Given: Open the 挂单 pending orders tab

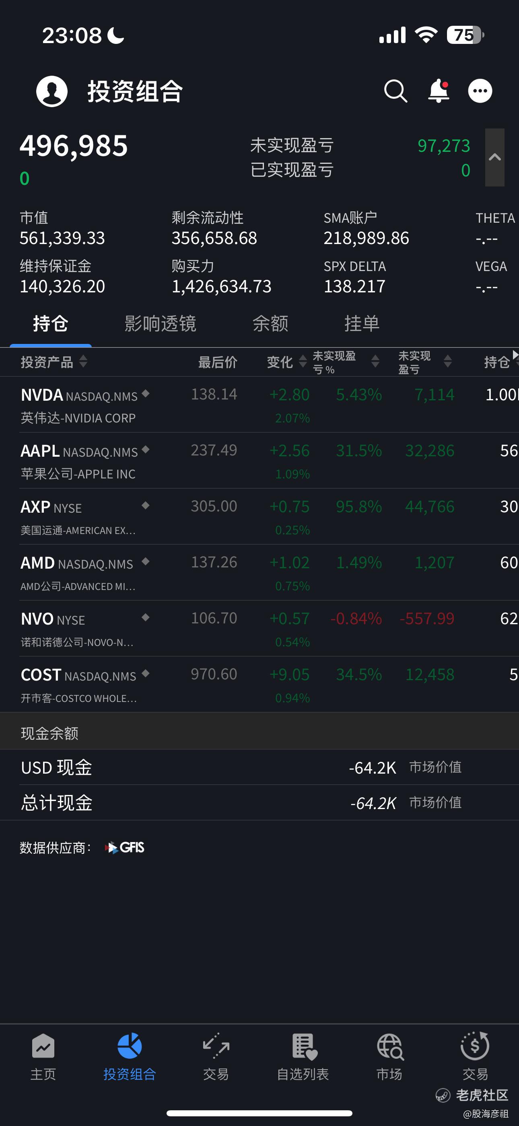Looking at the screenshot, I should pyautogui.click(x=362, y=324).
